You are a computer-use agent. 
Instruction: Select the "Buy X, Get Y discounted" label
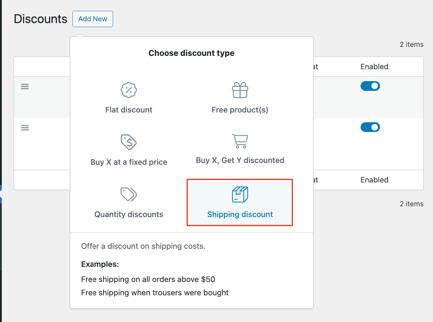tap(240, 160)
